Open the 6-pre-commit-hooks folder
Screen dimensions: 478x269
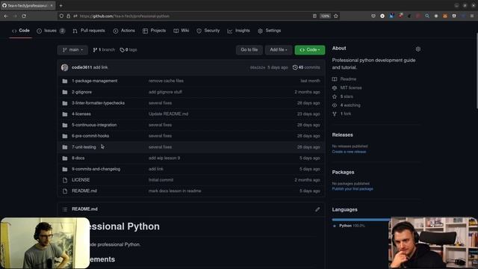click(90, 136)
